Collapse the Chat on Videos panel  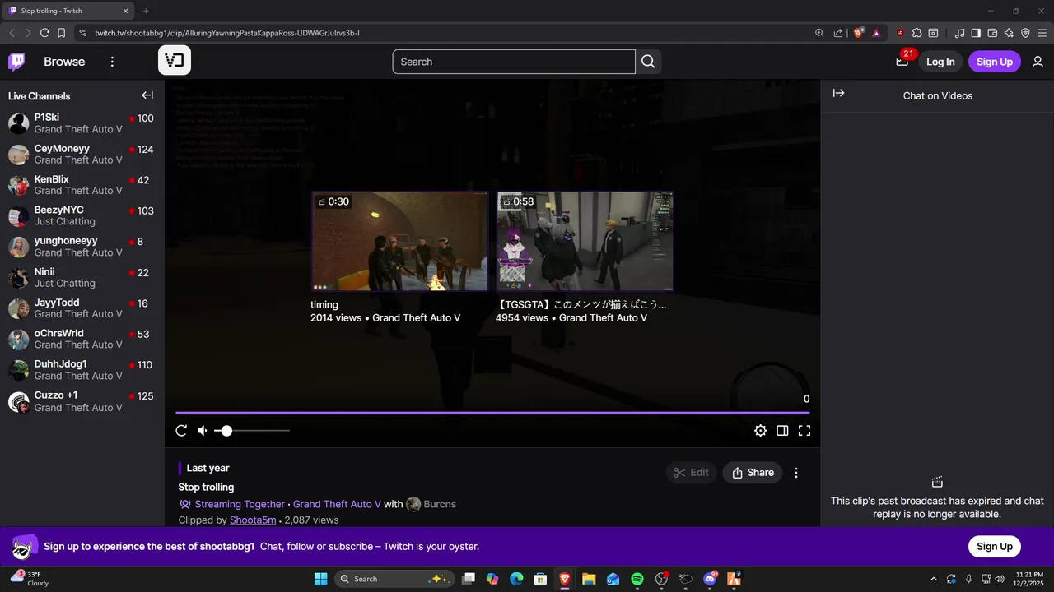click(x=838, y=94)
